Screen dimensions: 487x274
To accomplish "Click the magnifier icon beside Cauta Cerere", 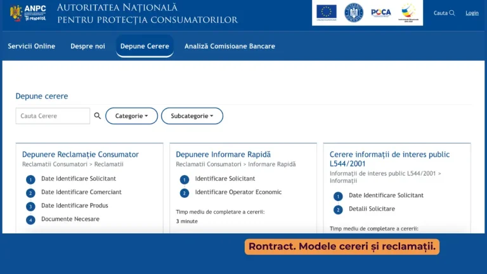I will click(98, 116).
